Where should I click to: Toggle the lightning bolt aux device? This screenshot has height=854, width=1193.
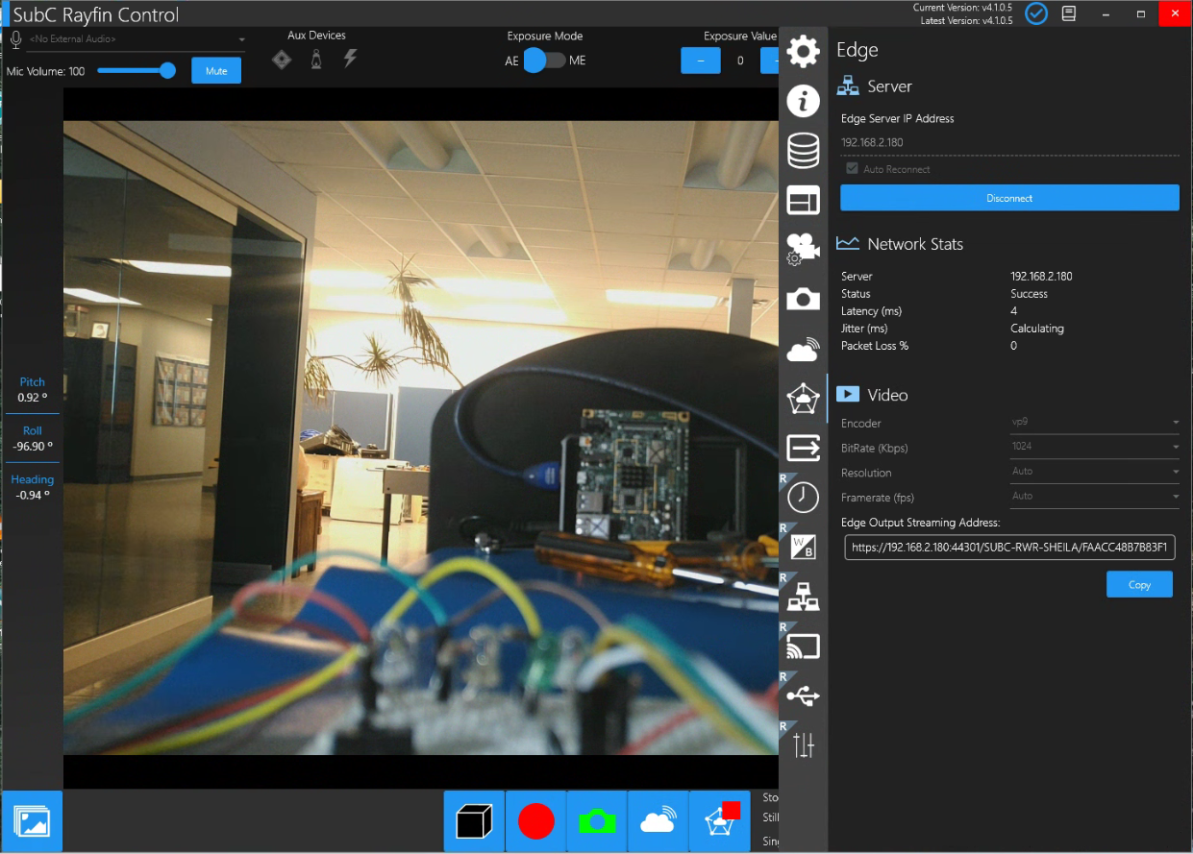(x=350, y=59)
